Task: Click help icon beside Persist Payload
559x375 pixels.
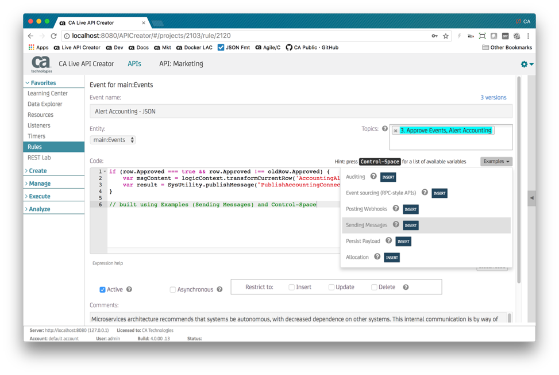Action: 388,240
